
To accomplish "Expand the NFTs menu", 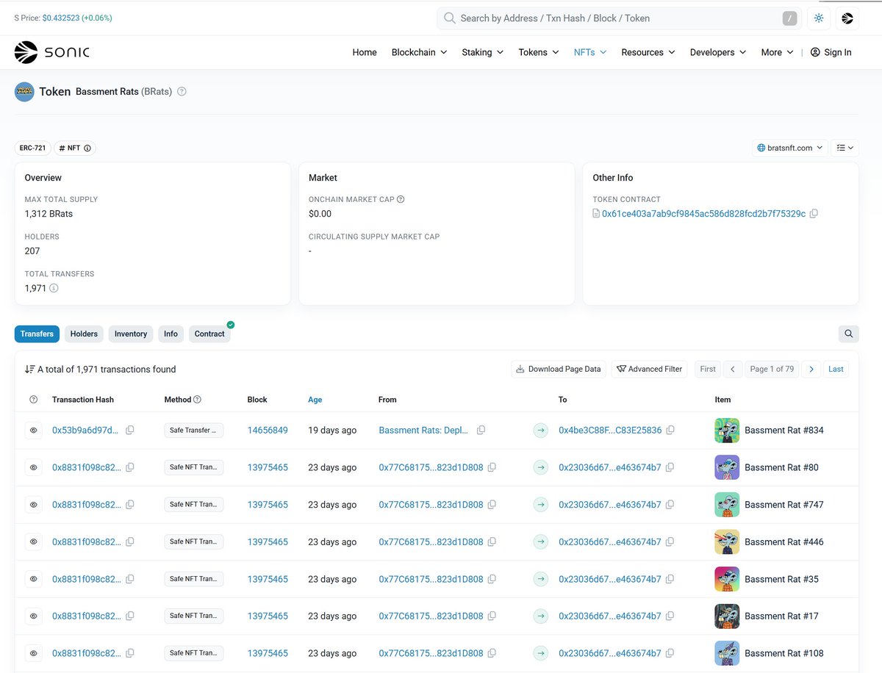I will pyautogui.click(x=590, y=52).
